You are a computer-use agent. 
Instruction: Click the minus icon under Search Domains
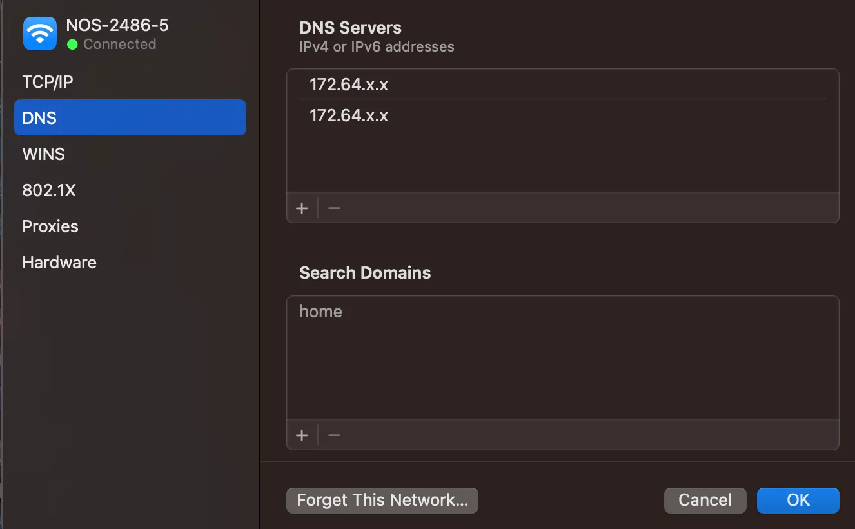click(x=333, y=435)
